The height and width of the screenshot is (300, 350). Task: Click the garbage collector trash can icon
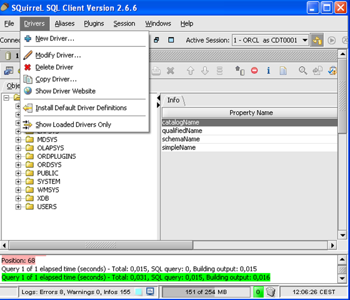pos(271,291)
